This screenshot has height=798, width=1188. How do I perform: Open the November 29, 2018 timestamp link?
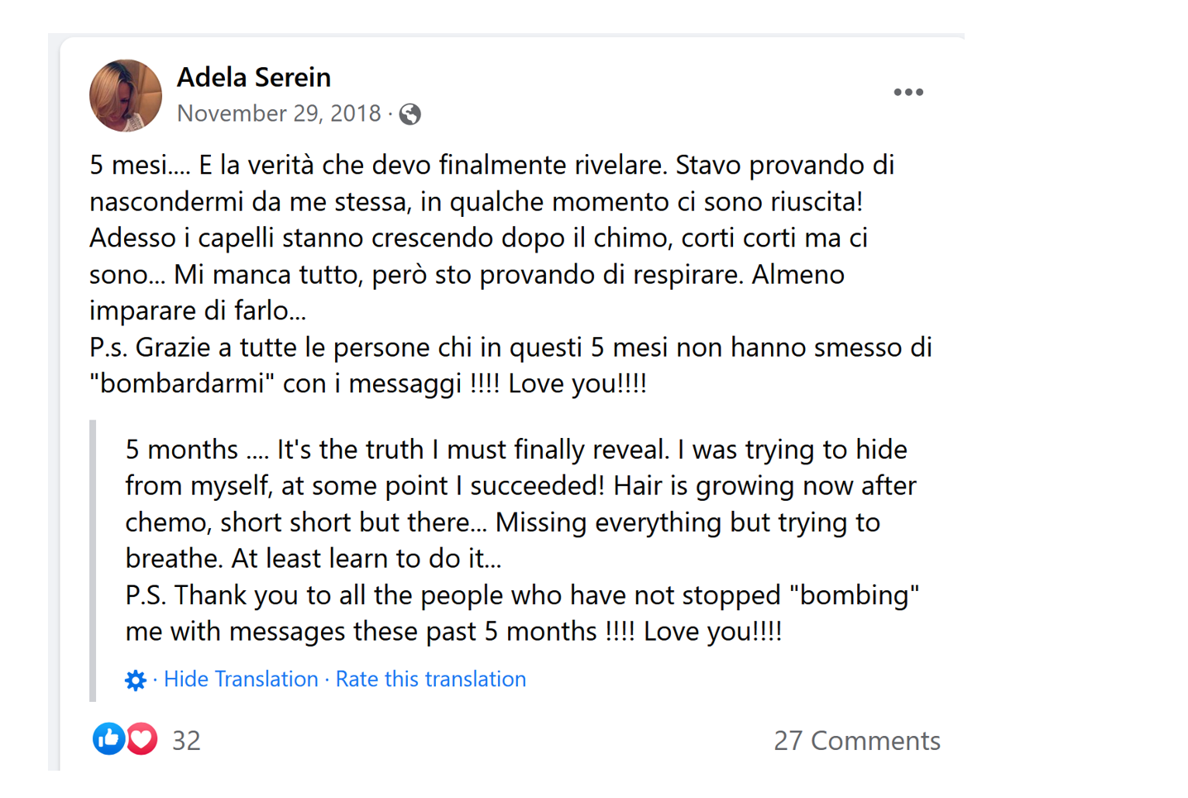click(279, 113)
